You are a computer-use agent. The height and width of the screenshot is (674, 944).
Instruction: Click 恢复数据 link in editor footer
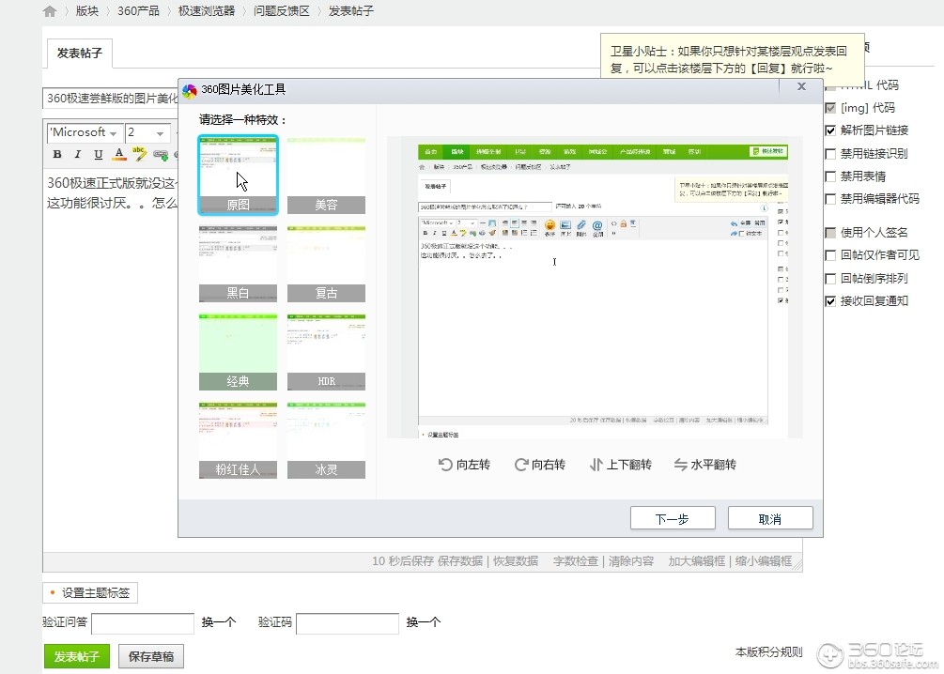point(516,560)
